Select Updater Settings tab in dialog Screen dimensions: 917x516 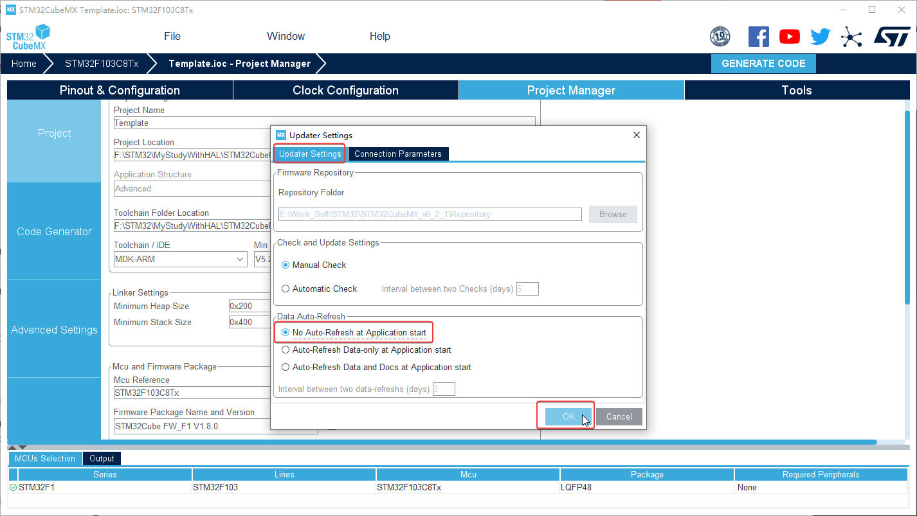tap(310, 154)
